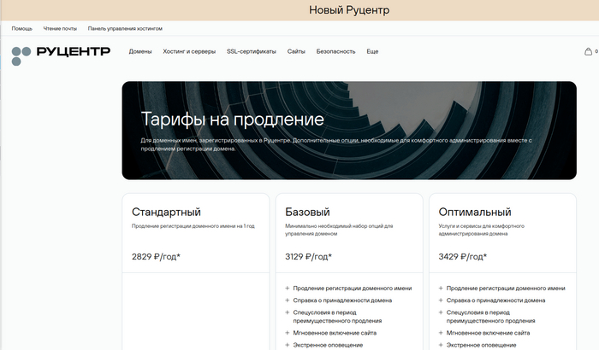Click the Руцентр logo
Screen dimensions: 599x350
[x=61, y=55]
